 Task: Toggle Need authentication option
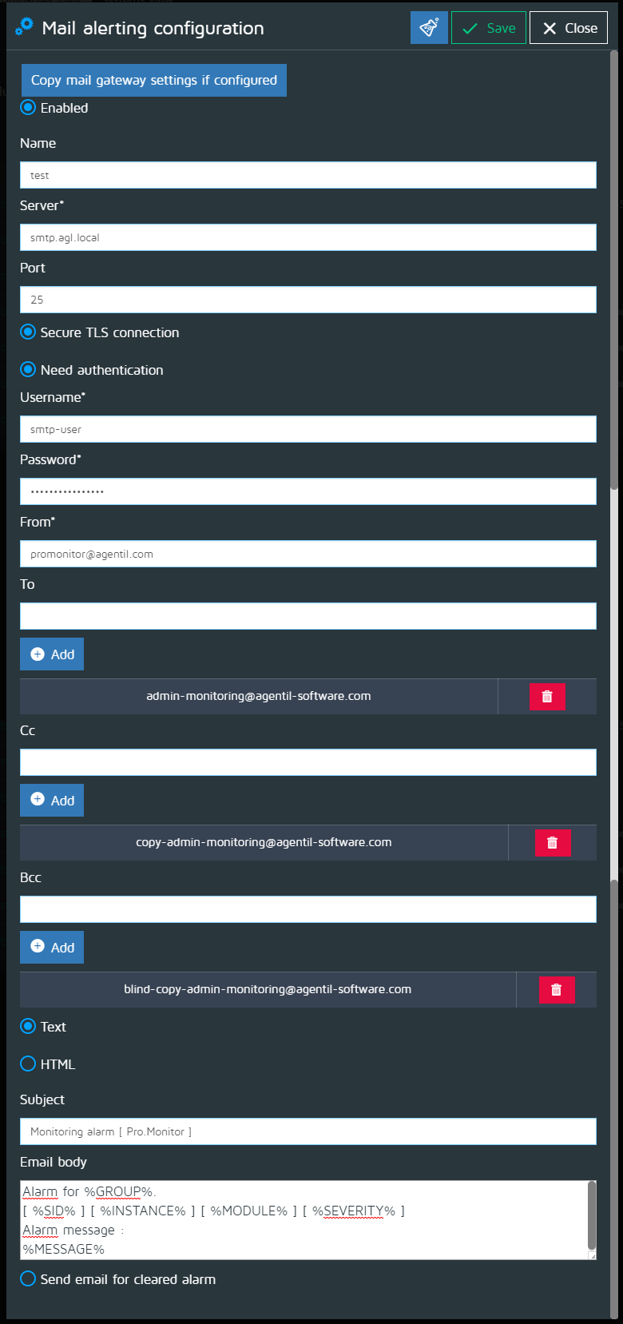pos(28,370)
